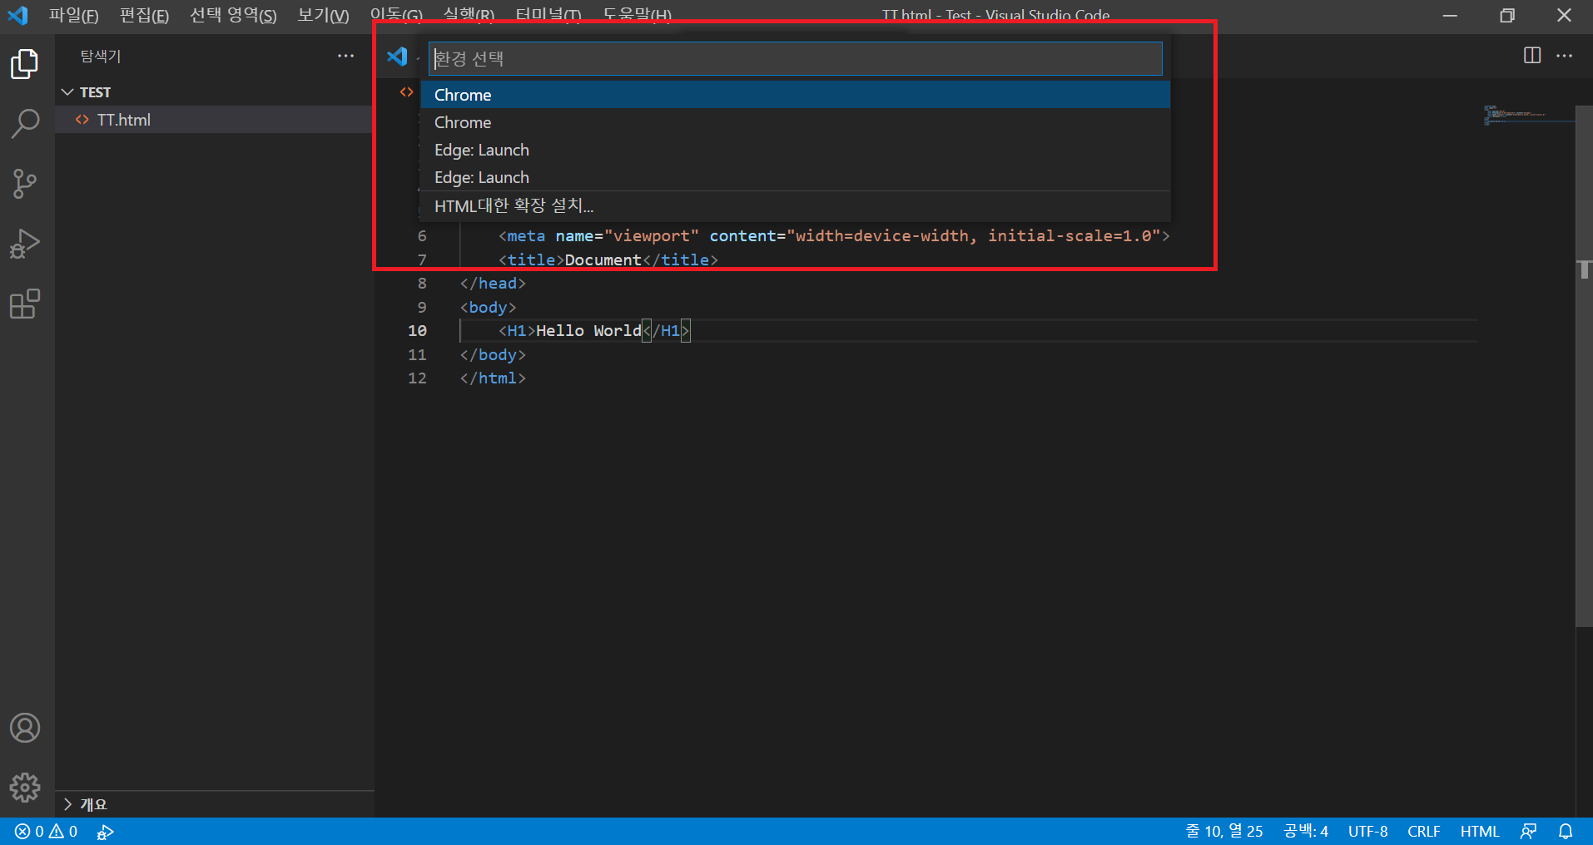Image resolution: width=1593 pixels, height=845 pixels.
Task: Click line number 11 in gutter
Action: [x=417, y=355]
